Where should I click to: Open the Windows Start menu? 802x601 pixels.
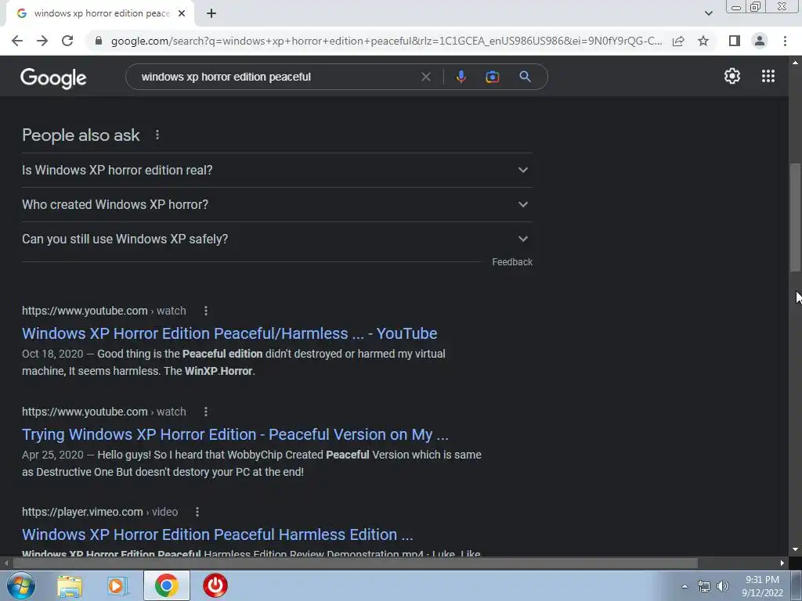[20, 585]
